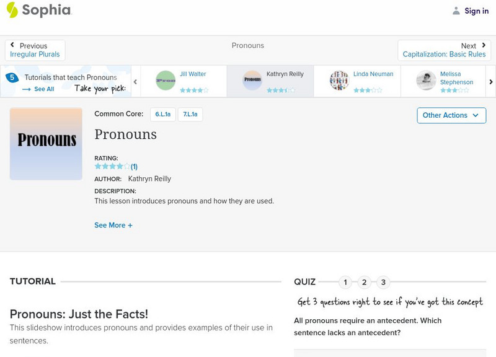Click the blue 5 tutorials badge
This screenshot has height=357, width=496.
click(x=11, y=78)
